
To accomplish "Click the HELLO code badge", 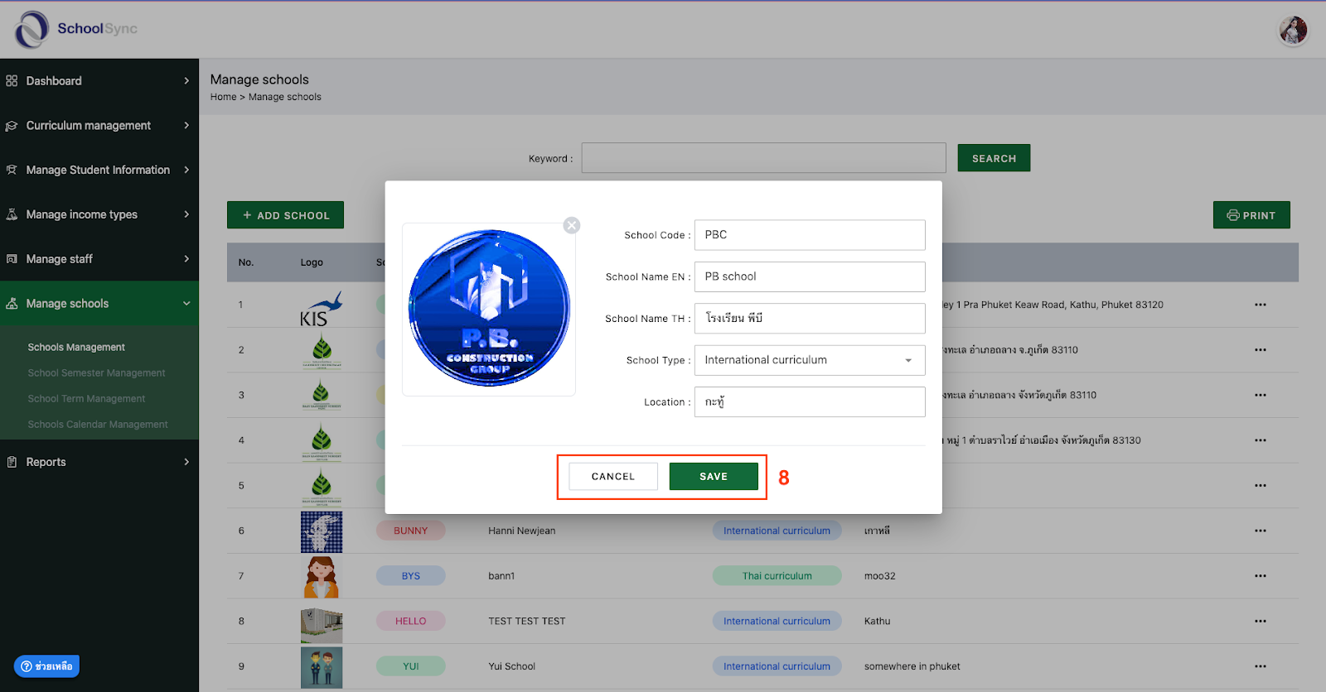I will [x=411, y=621].
